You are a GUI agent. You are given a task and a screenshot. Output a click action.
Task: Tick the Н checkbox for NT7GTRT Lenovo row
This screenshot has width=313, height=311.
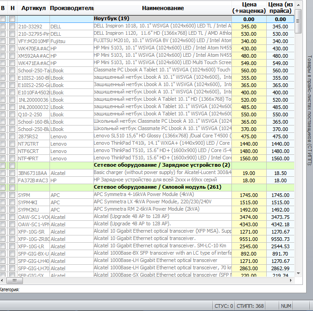pyautogui.click(x=12, y=144)
